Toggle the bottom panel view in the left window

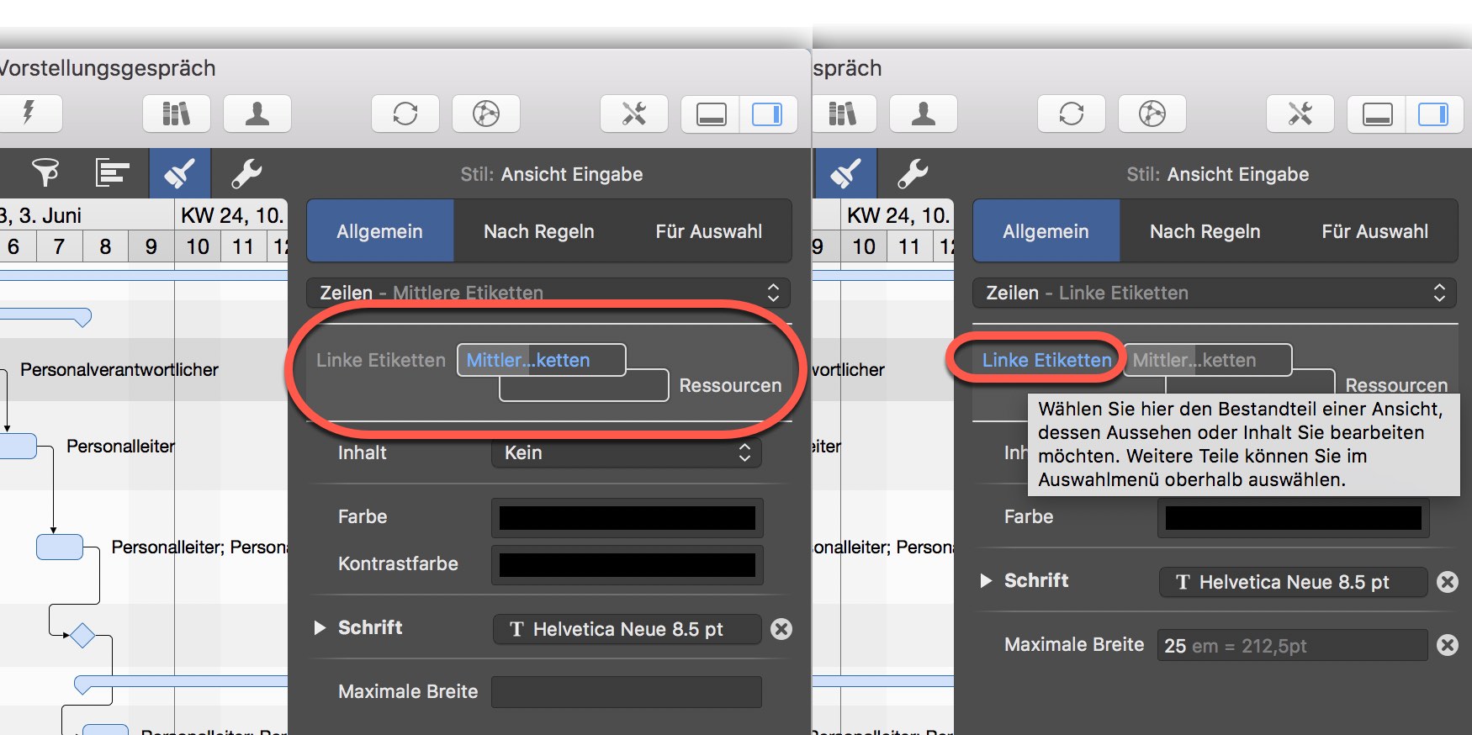tap(711, 114)
